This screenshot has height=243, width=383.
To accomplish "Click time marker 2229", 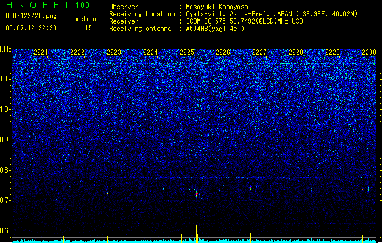I will coord(332,52).
